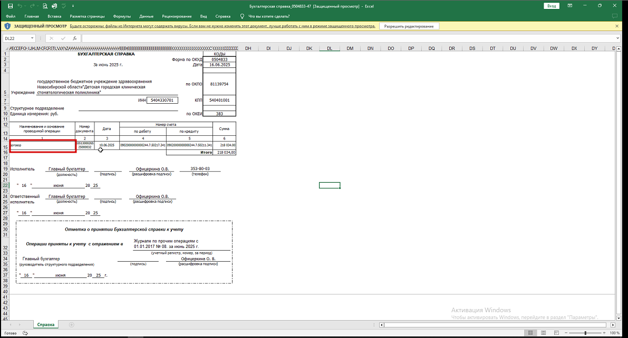Click the Готово status bar text
The height and width of the screenshot is (338, 628).
click(11, 333)
